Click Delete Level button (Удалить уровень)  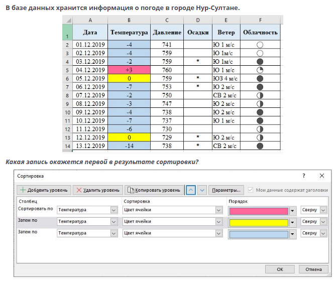(x=97, y=190)
